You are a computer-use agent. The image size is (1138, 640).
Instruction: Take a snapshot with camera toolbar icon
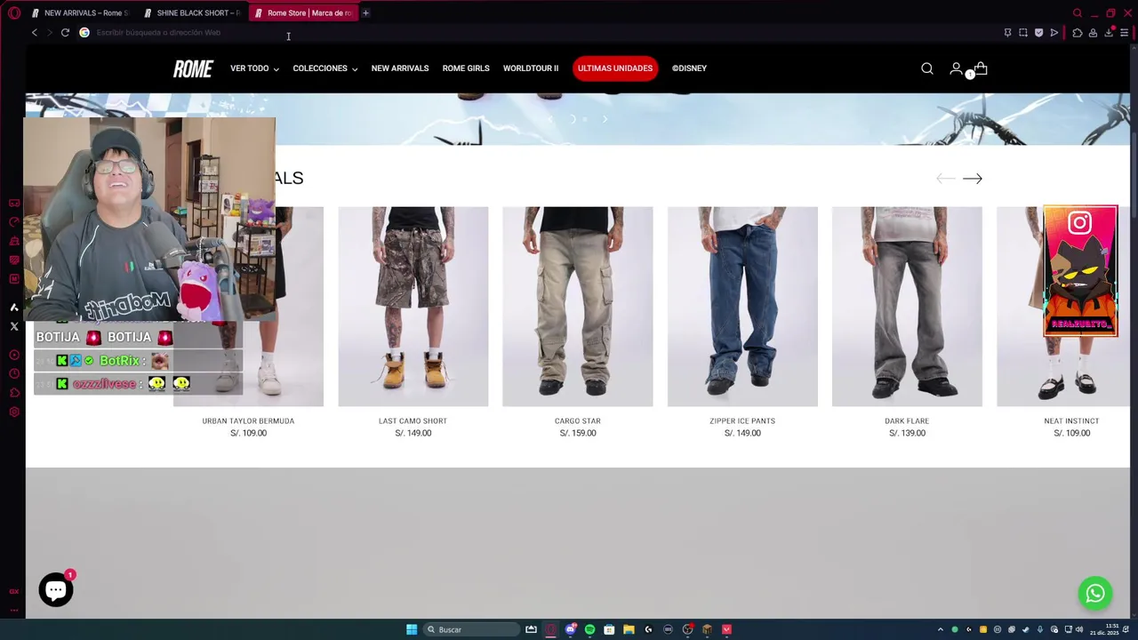[x=1023, y=33]
